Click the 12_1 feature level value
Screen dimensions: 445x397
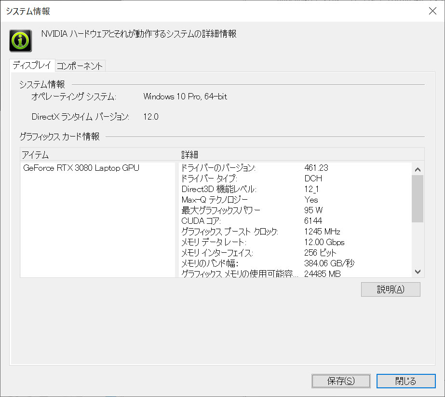tap(311, 189)
